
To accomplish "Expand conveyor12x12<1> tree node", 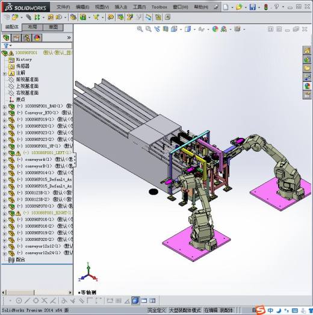I will click(x=5, y=247).
